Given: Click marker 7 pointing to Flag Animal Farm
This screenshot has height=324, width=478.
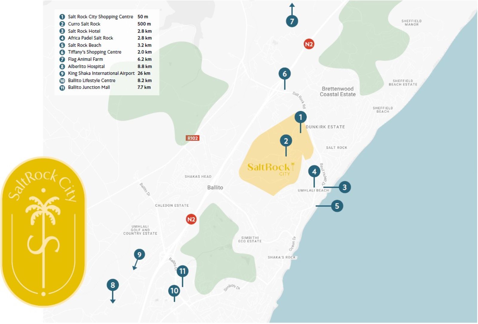Looking at the screenshot, I should (292, 21).
